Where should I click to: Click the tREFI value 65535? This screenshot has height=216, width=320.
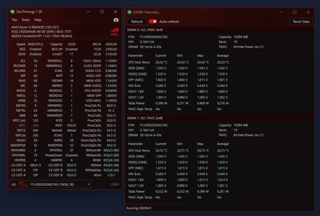click(x=72, y=125)
